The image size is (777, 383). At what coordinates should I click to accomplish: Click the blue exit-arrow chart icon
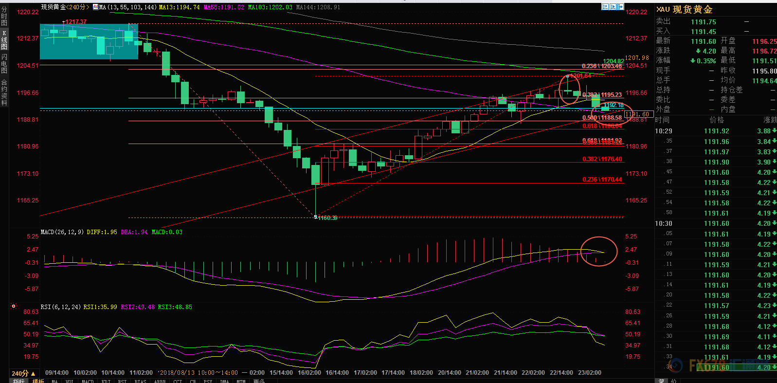(x=620, y=7)
